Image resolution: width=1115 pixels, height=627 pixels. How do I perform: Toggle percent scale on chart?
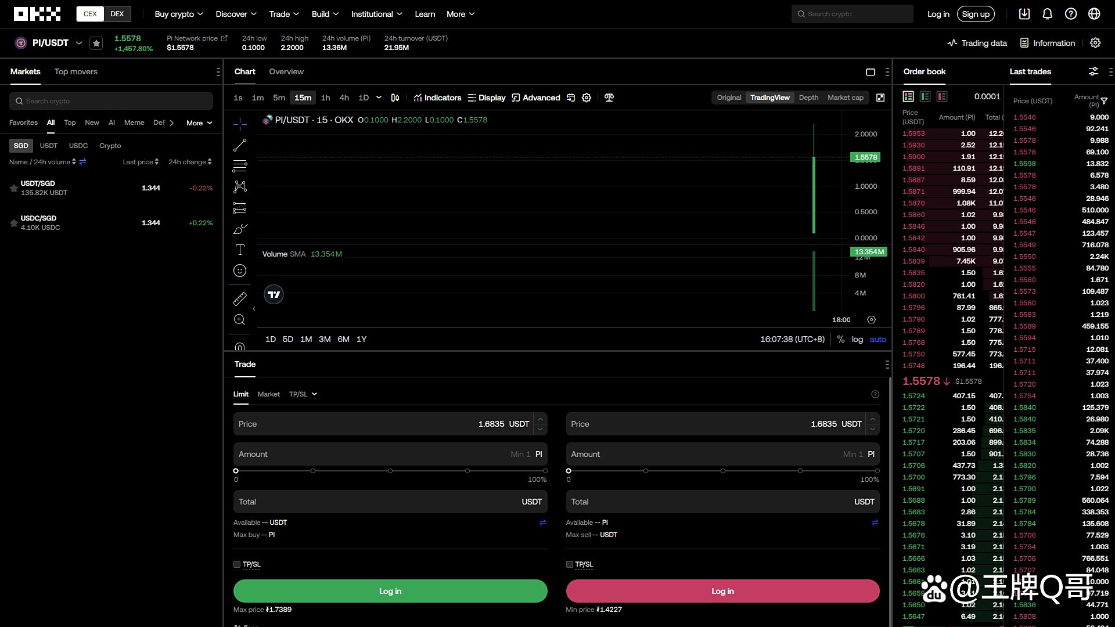(841, 340)
